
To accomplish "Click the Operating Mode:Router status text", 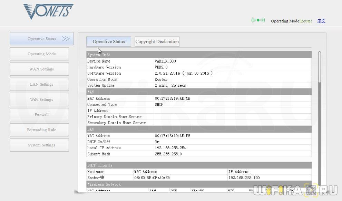I will tap(291, 21).
